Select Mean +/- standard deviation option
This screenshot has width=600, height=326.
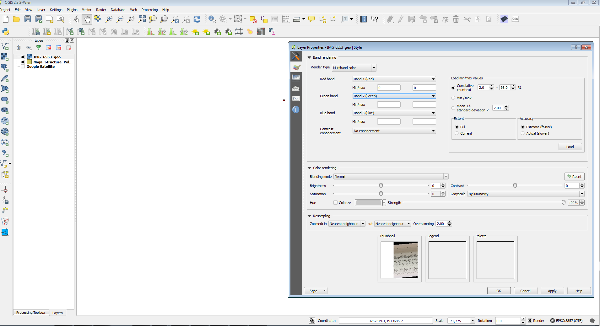(x=453, y=108)
